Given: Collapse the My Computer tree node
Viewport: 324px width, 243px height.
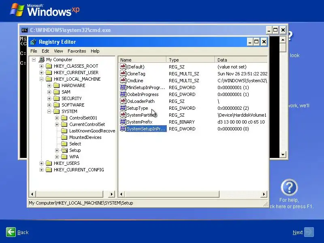Looking at the screenshot, I should [34, 60].
